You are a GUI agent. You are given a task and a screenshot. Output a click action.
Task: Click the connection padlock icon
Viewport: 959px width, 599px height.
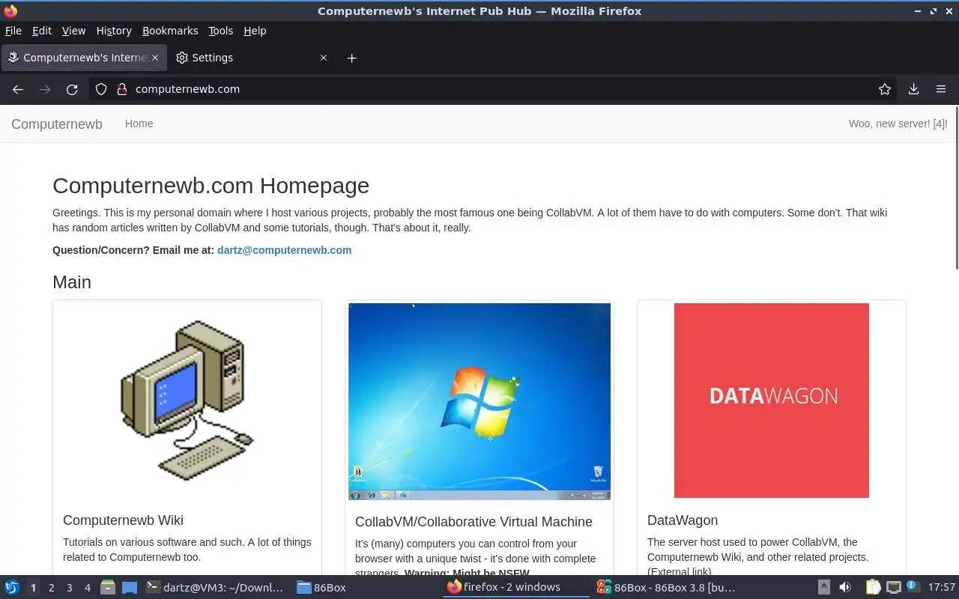[121, 89]
